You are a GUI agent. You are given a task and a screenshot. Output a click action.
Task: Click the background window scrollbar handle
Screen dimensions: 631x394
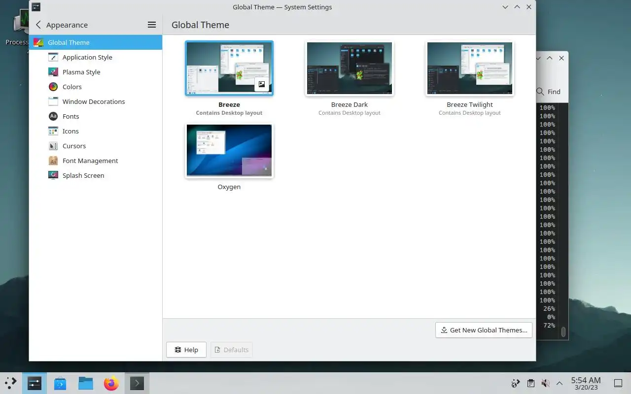[563, 331]
